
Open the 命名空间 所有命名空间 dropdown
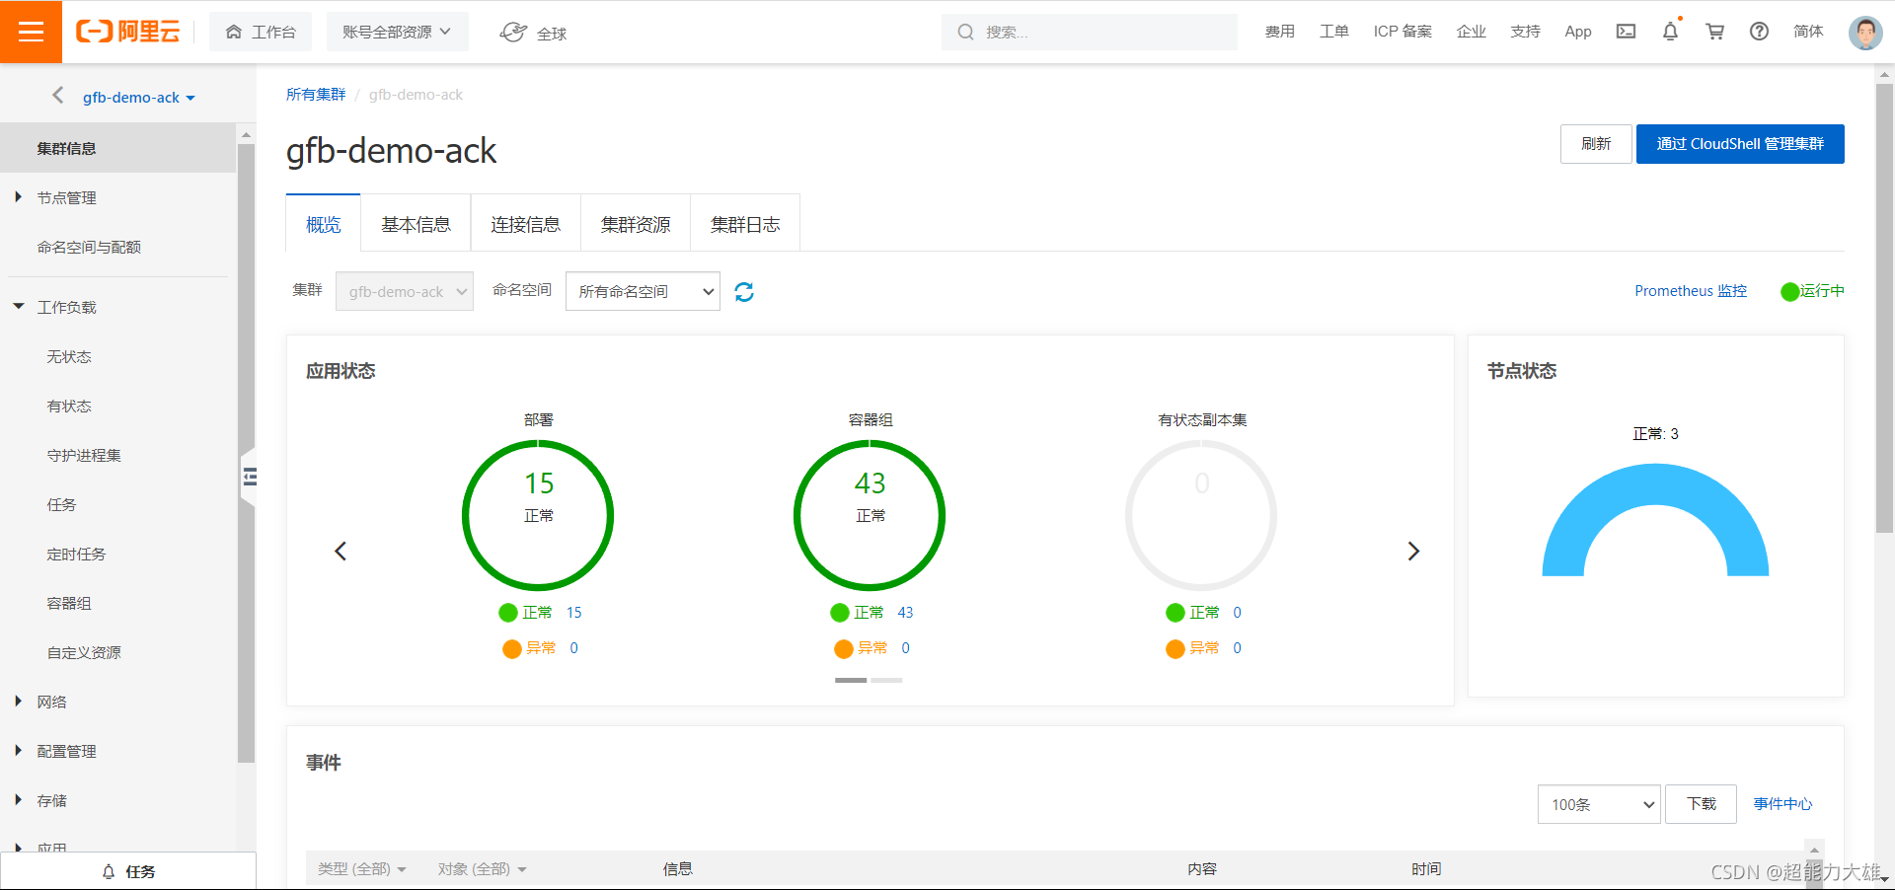[643, 291]
